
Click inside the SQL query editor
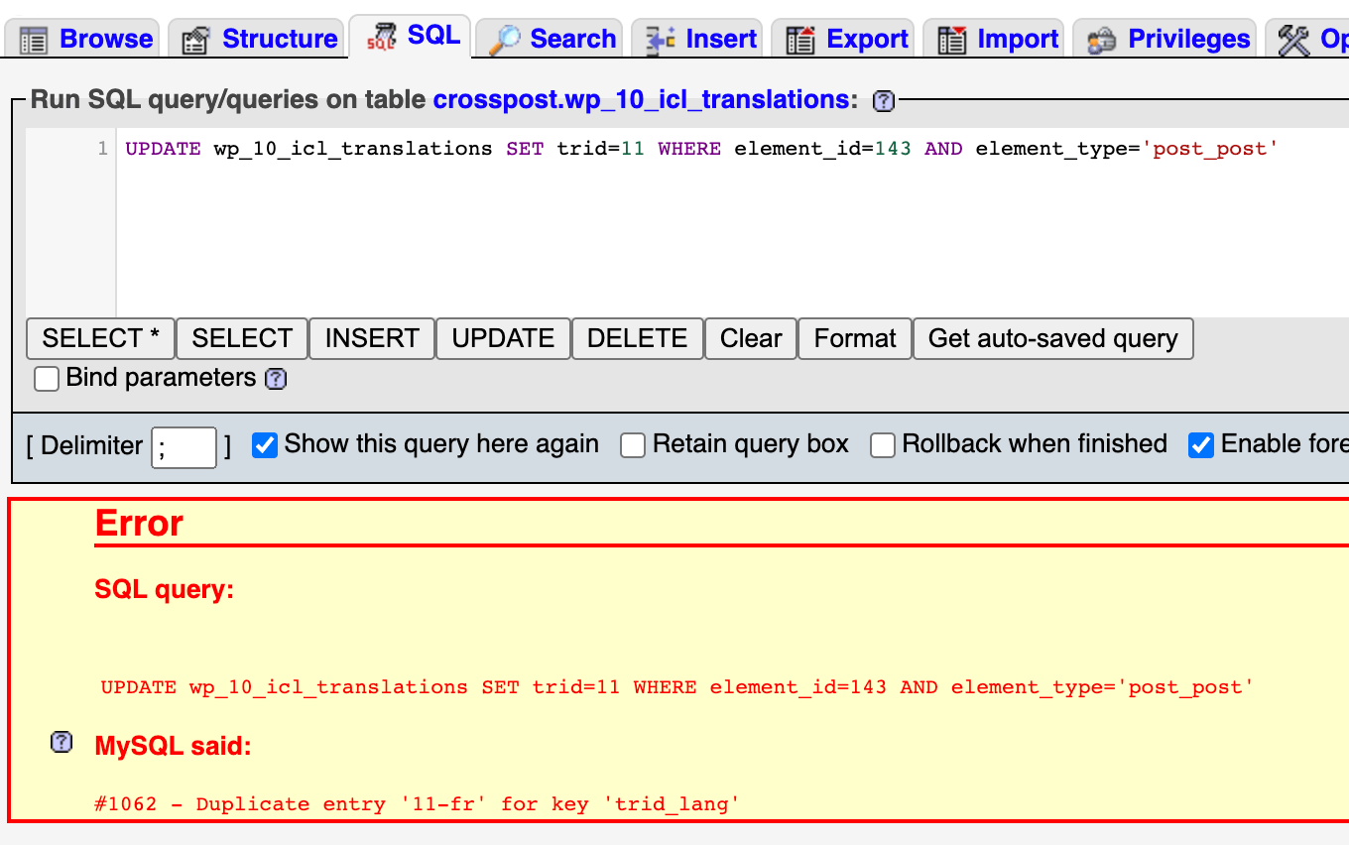coord(732,222)
